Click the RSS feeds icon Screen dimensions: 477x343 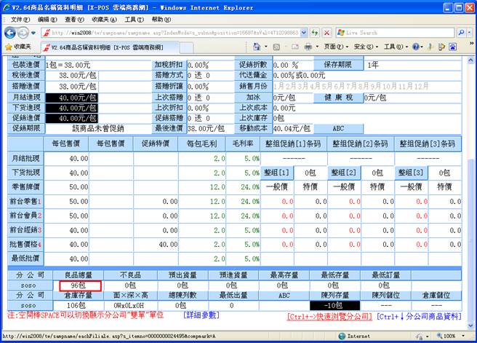point(276,47)
